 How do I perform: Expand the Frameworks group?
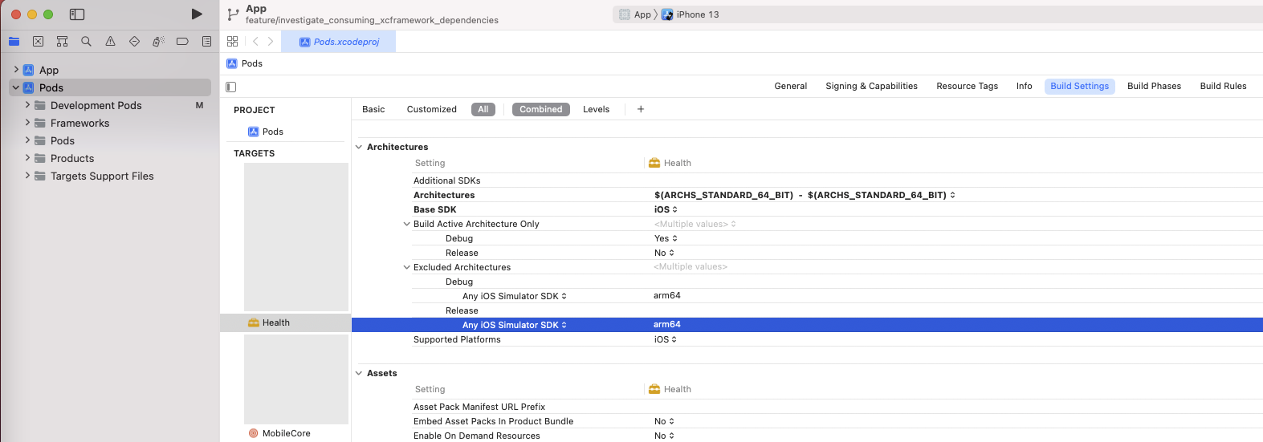pyautogui.click(x=27, y=123)
